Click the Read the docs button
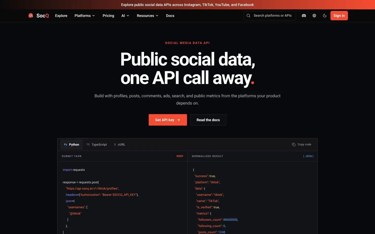375x234 pixels. click(x=208, y=120)
